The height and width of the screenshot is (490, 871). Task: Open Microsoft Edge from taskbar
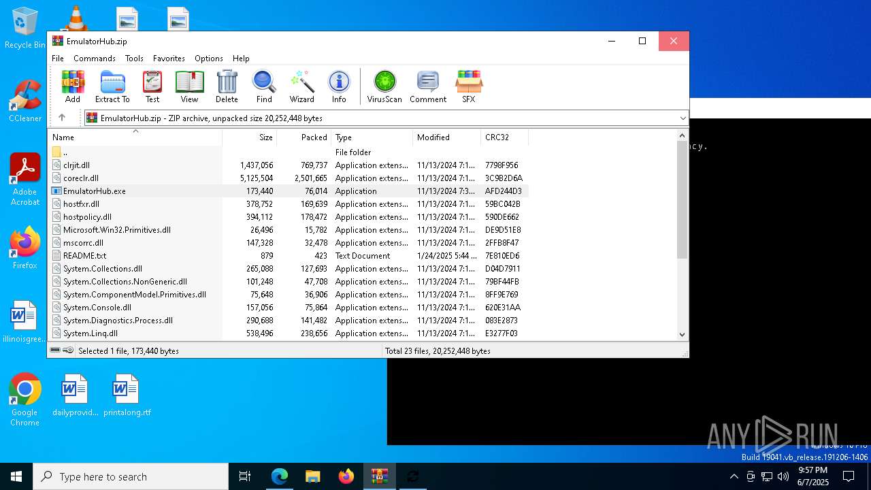280,476
